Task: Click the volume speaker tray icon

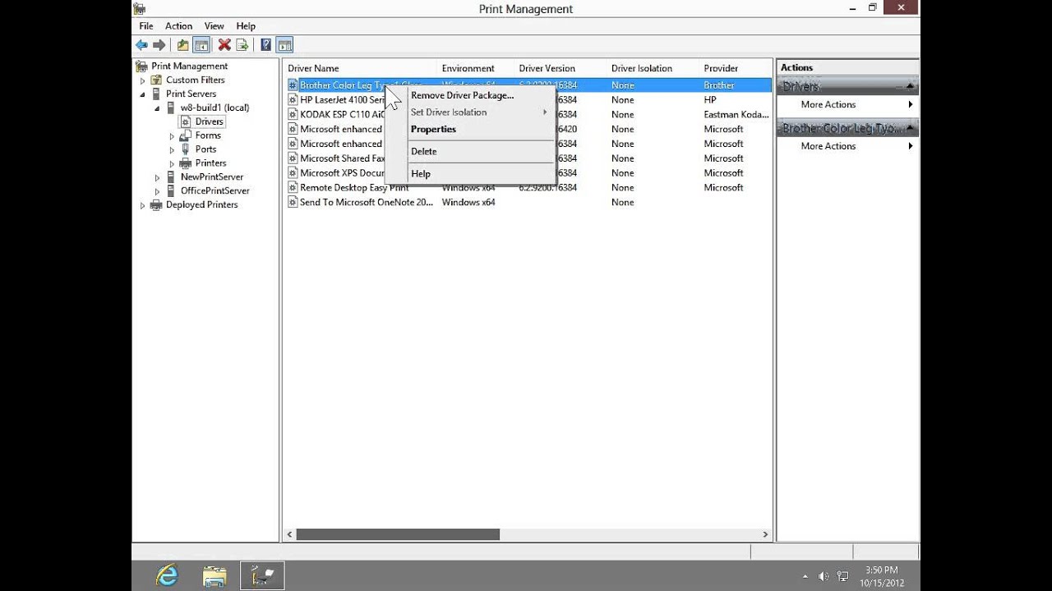Action: click(824, 576)
